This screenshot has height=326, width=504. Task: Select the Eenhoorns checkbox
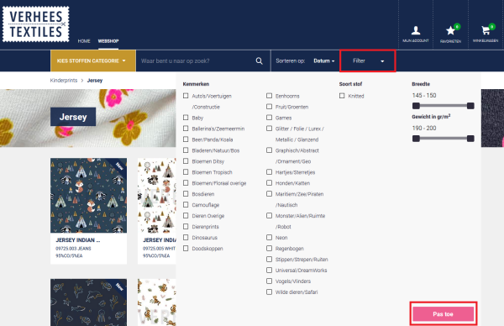pos(270,96)
